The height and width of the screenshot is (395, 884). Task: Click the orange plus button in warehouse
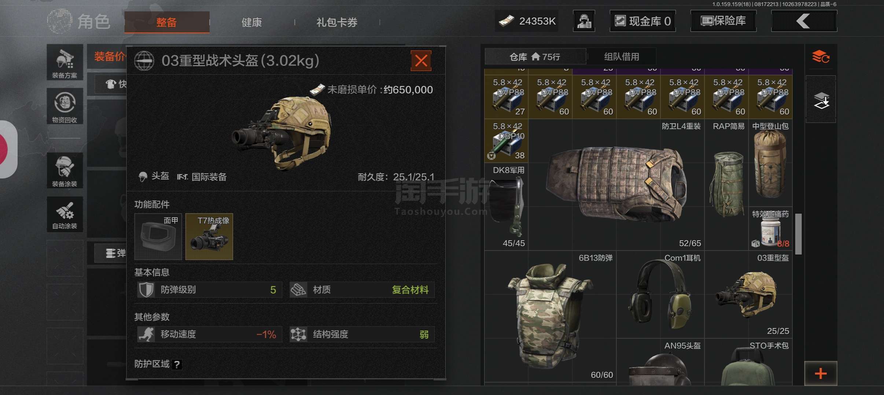[821, 373]
